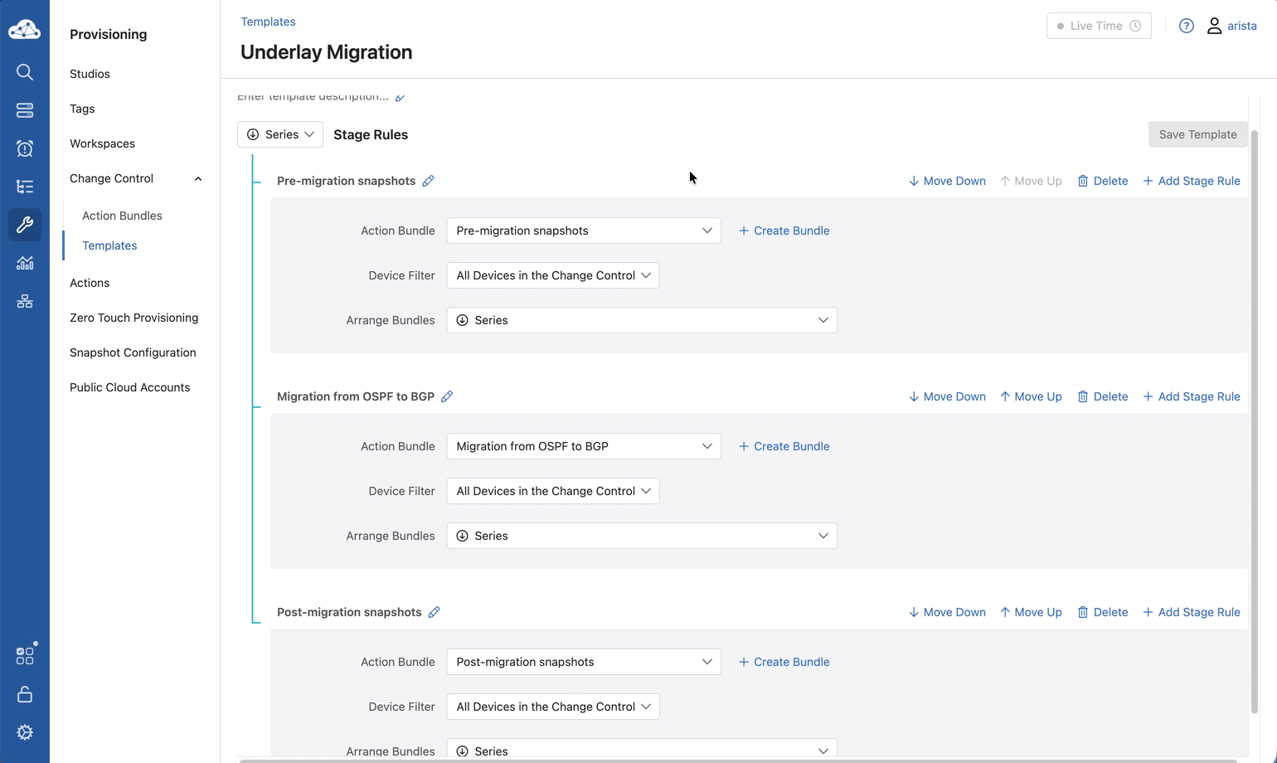1277x763 pixels.
Task: Open the arista user account menu
Action: point(1231,26)
